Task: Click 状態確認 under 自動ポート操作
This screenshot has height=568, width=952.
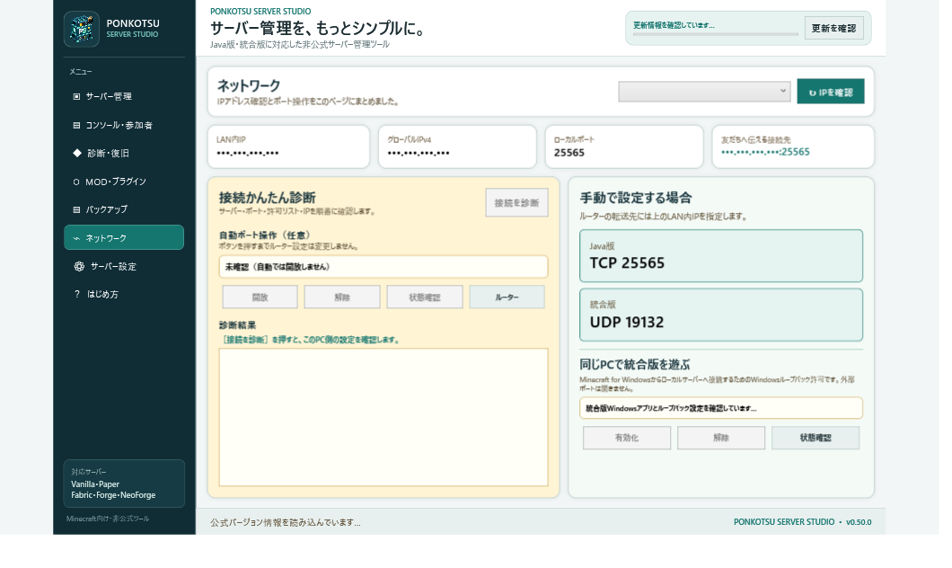Action: tap(425, 297)
